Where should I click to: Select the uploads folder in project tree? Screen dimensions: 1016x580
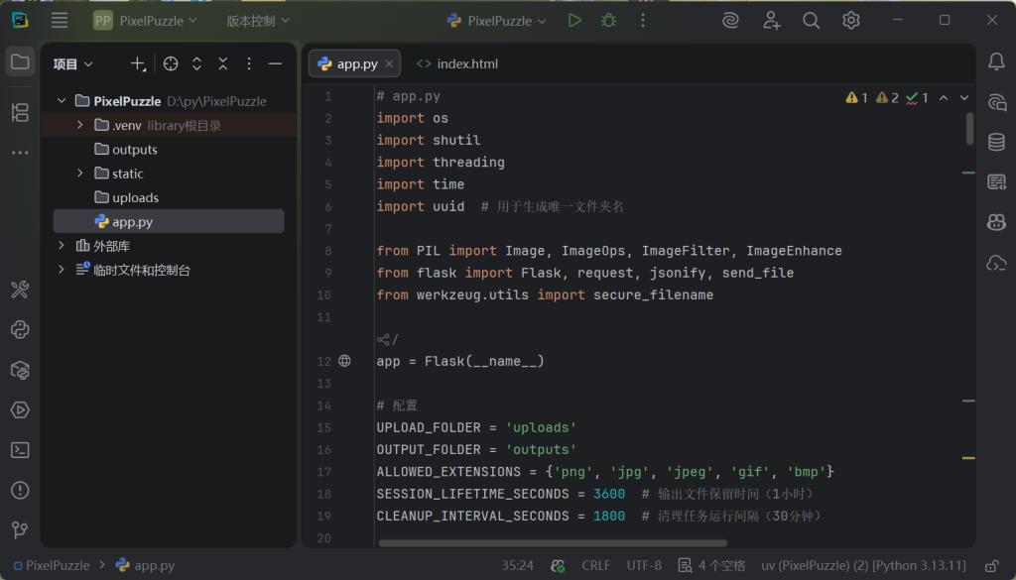point(135,197)
